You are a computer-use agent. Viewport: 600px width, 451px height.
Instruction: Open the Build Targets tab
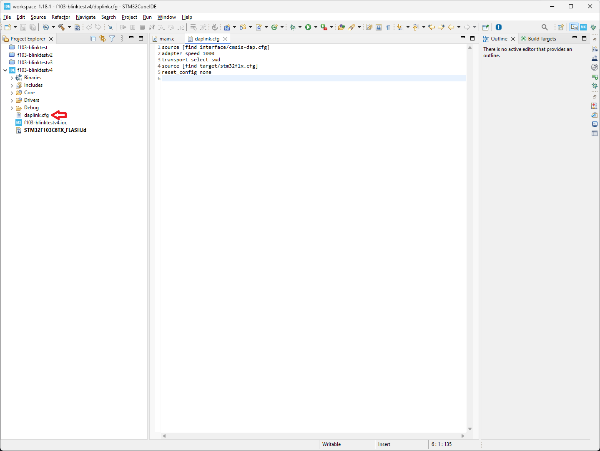(542, 38)
